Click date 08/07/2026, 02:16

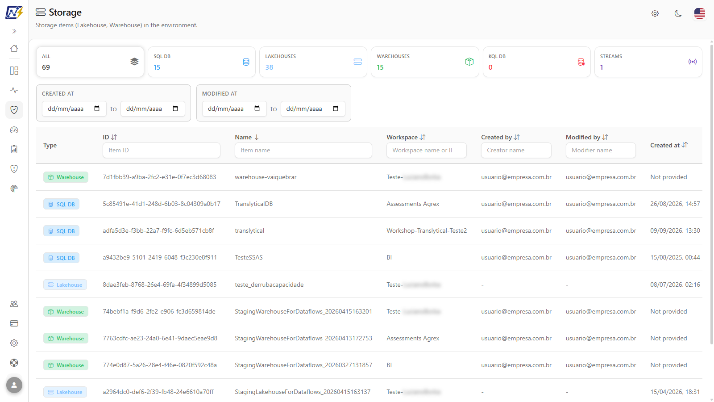coord(675,285)
